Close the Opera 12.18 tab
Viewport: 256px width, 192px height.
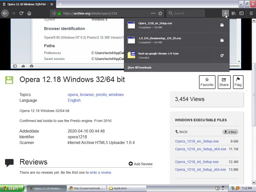52,4
